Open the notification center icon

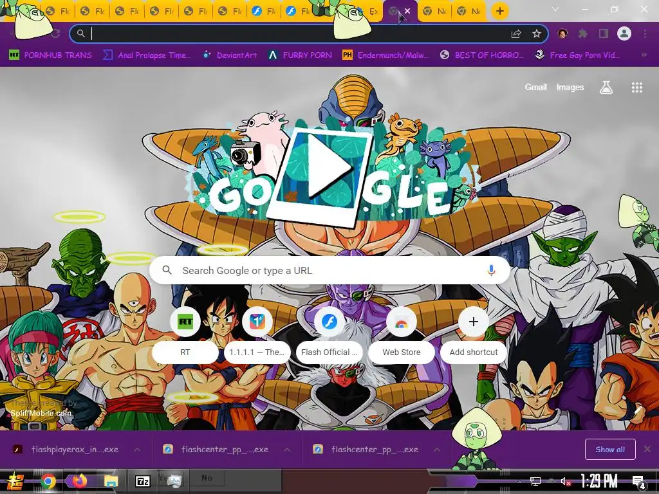click(x=639, y=482)
